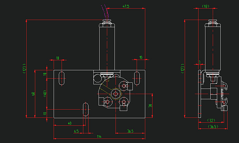The width and height of the screenshot is (239, 143).
Task: Select the 60 vertical dimension text
Action: [x=33, y=94]
